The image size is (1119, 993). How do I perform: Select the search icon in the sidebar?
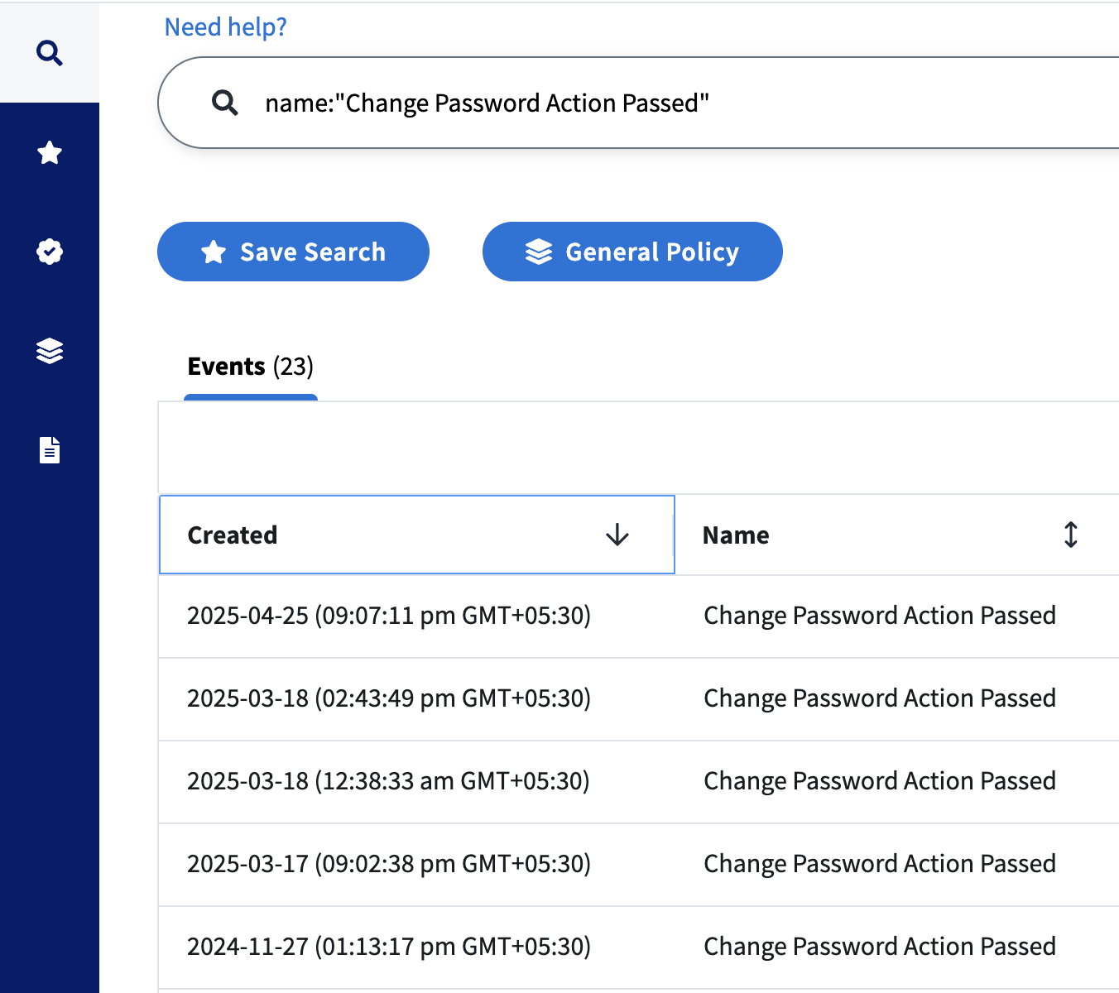click(x=50, y=51)
